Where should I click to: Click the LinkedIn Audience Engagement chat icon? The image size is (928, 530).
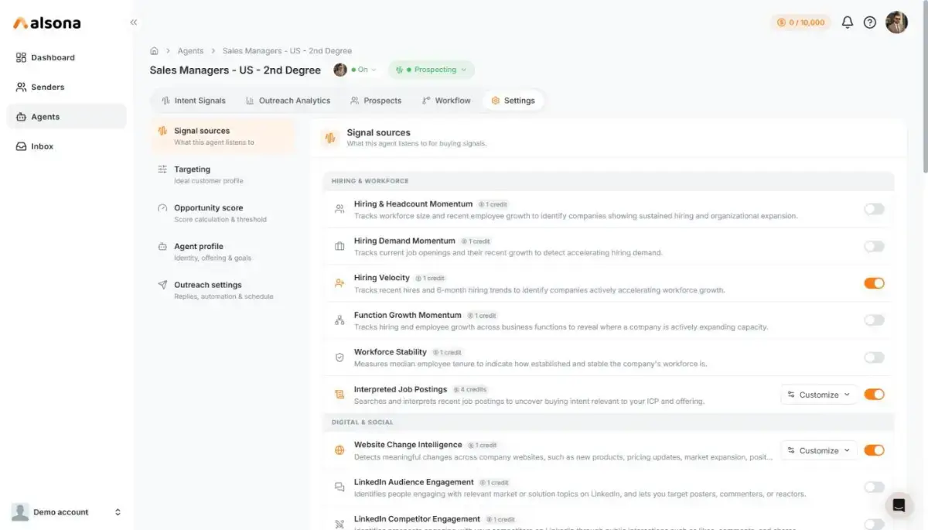[x=339, y=487]
